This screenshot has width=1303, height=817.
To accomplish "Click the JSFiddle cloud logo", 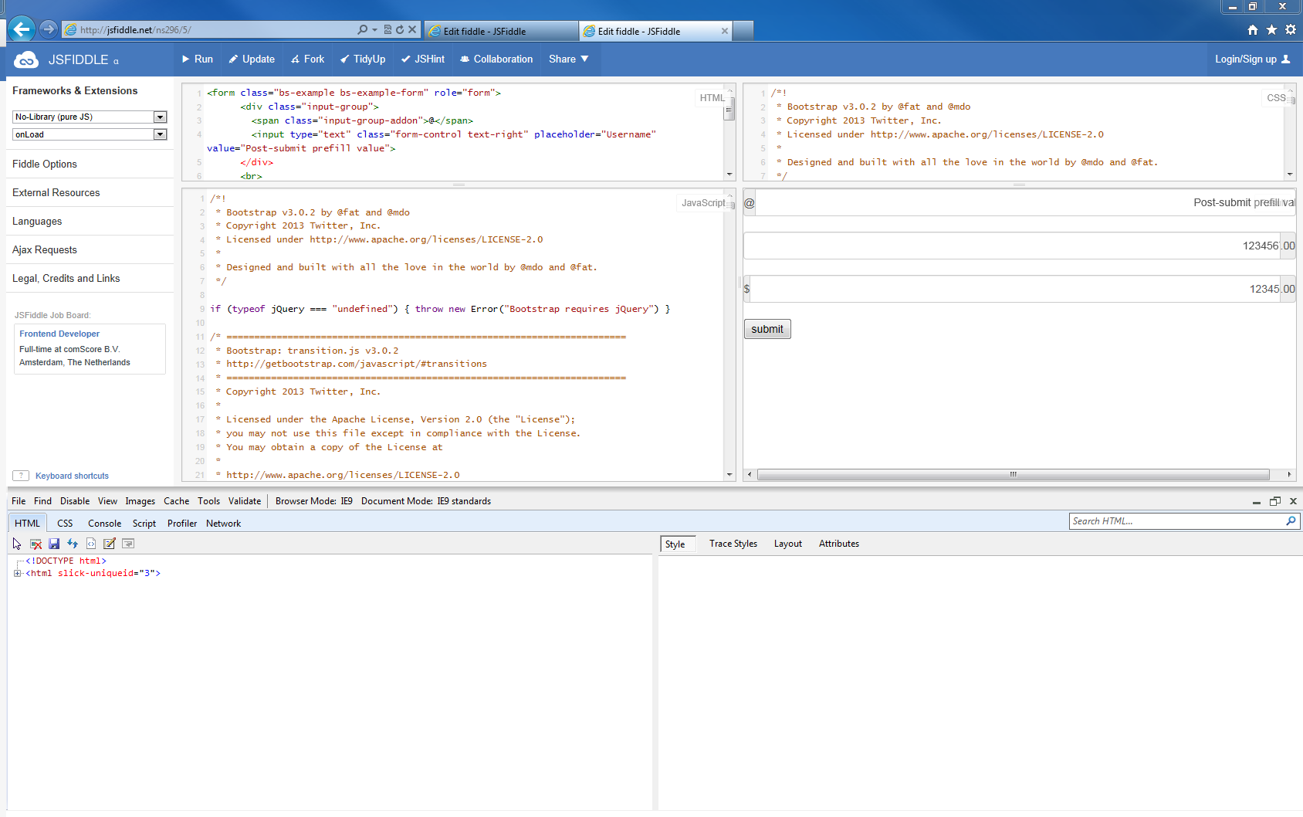I will click(x=26, y=59).
